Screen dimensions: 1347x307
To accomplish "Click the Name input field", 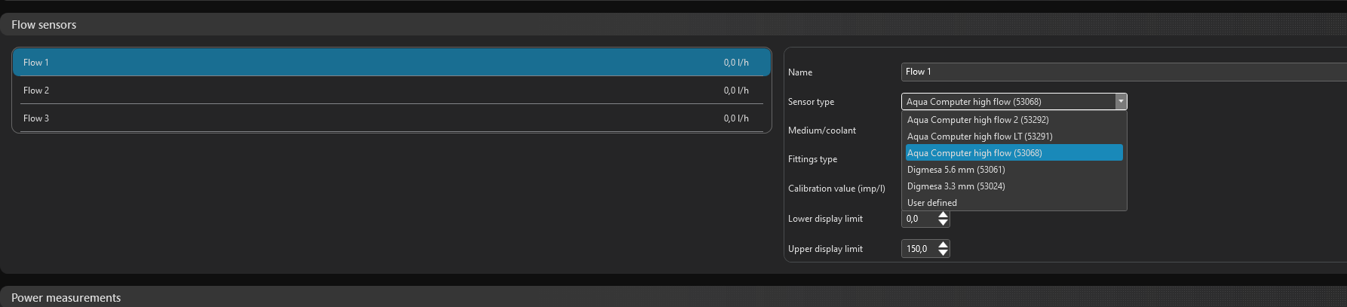I will tap(1124, 72).
